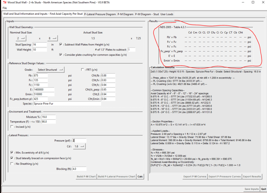Click the '9.875 ft - 16" O.C.' capacity line
Image resolution: width=267 pixels, height=193 pixels.
181,109
